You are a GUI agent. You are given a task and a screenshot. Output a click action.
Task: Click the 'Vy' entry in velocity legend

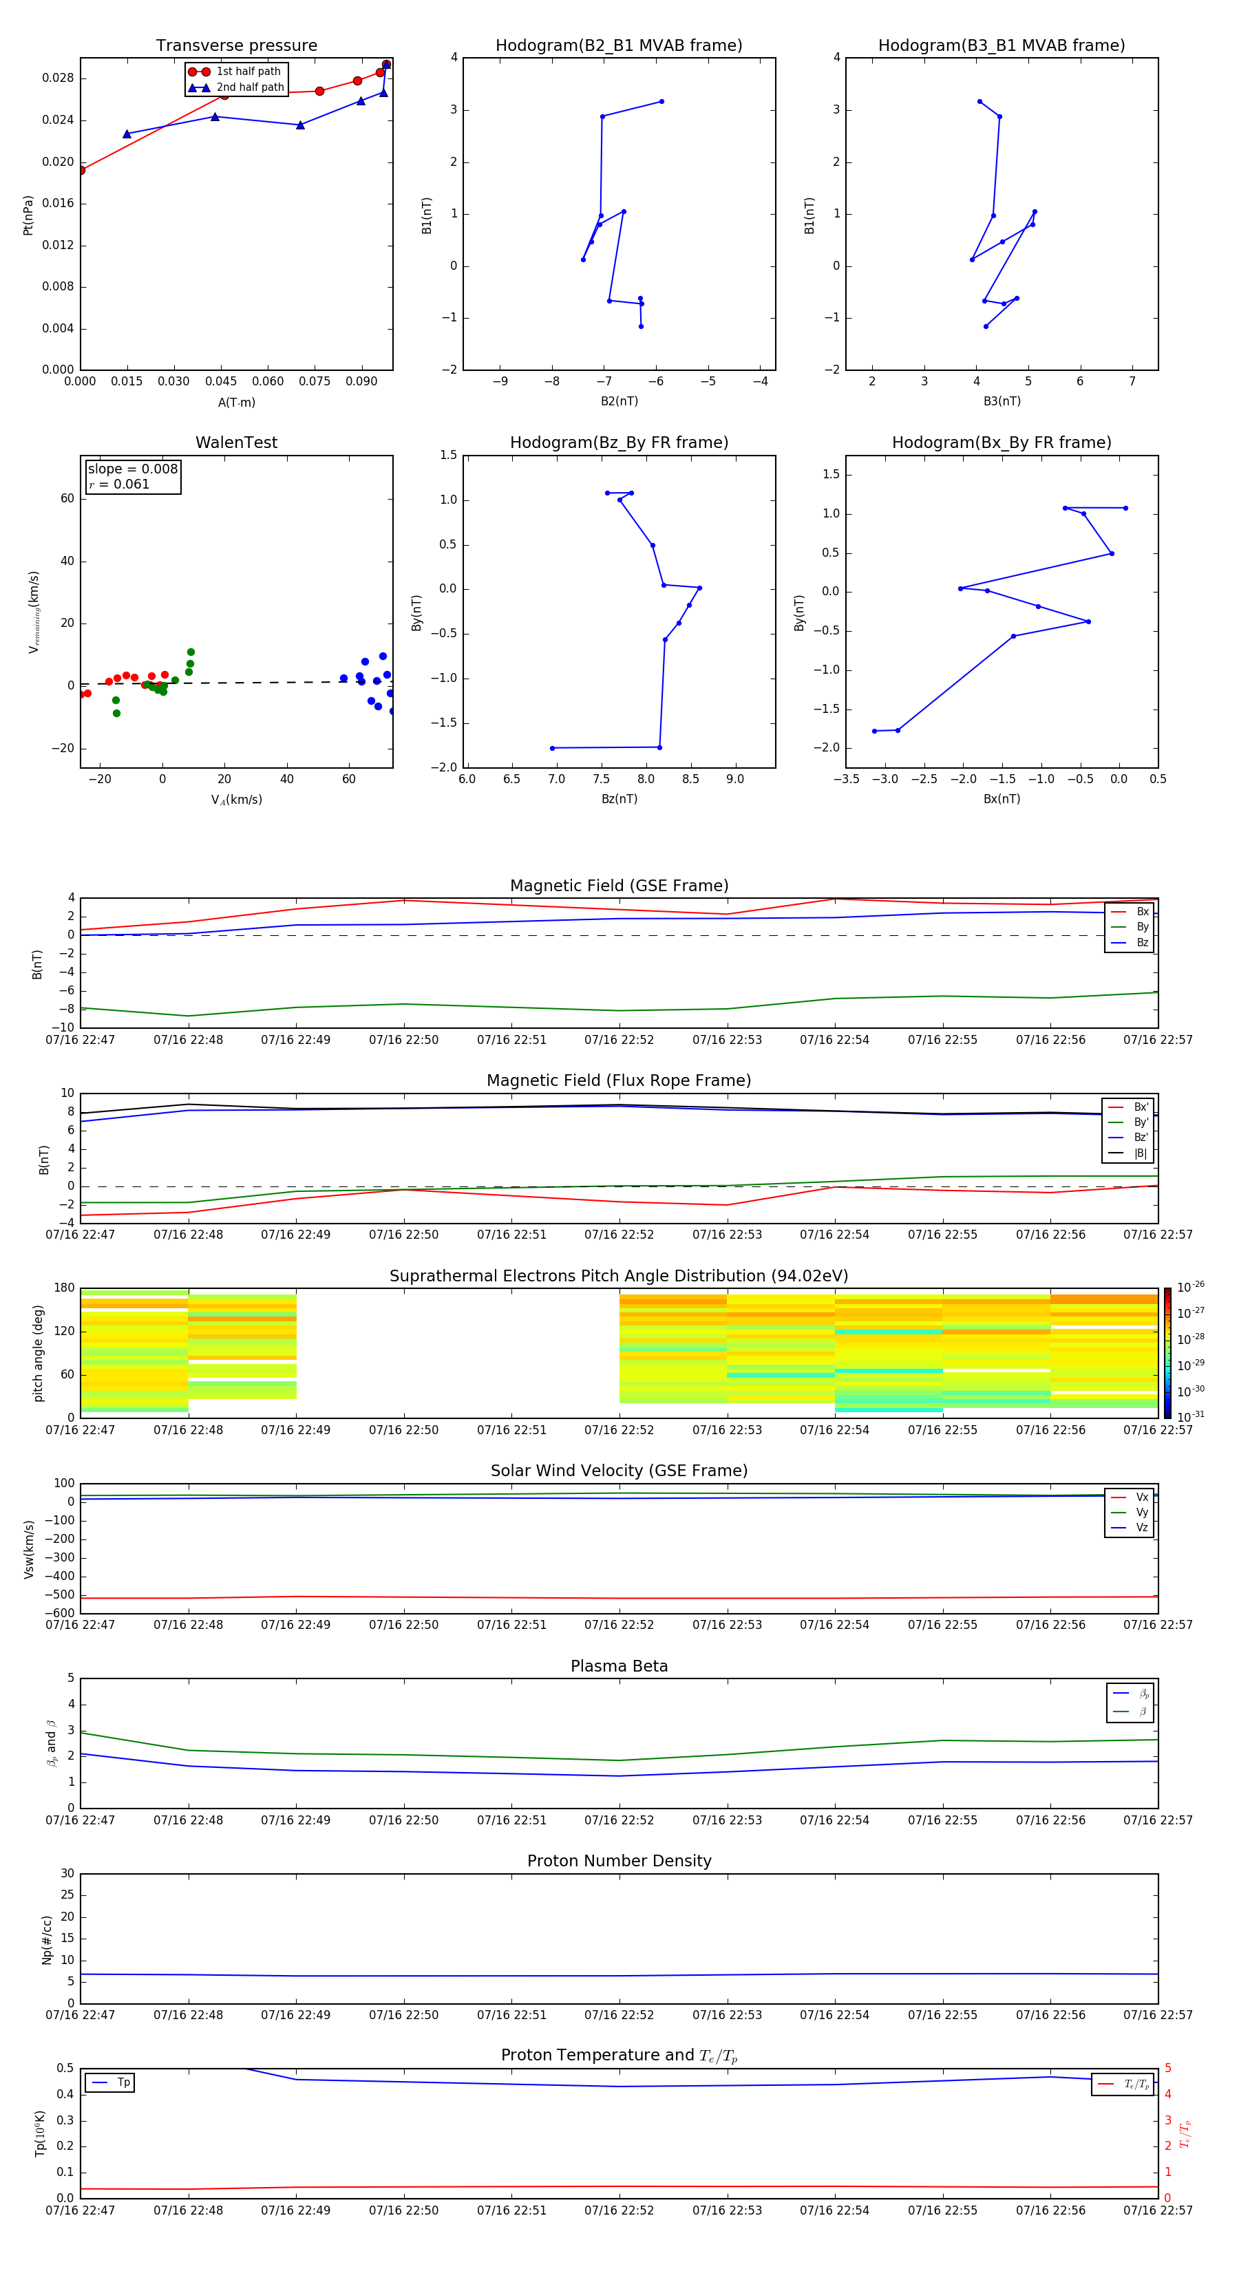point(1130,1513)
